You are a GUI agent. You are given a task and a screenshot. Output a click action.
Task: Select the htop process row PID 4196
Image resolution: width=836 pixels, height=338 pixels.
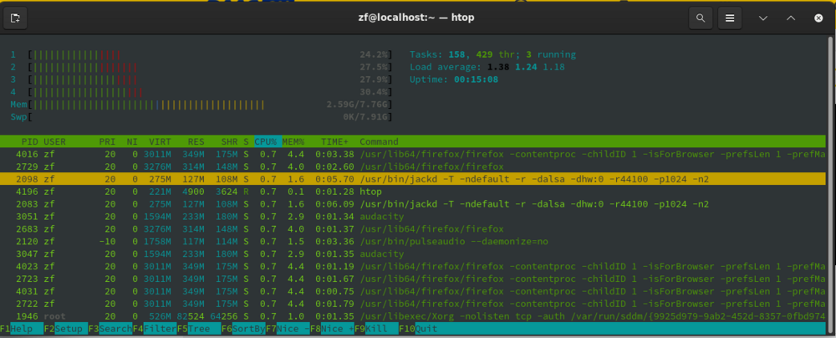pyautogui.click(x=415, y=192)
